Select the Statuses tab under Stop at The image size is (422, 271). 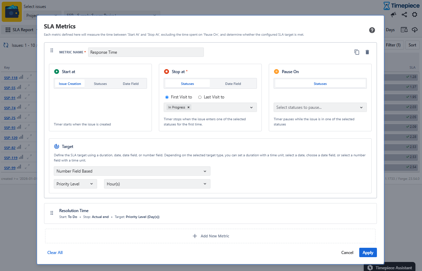[x=188, y=84]
